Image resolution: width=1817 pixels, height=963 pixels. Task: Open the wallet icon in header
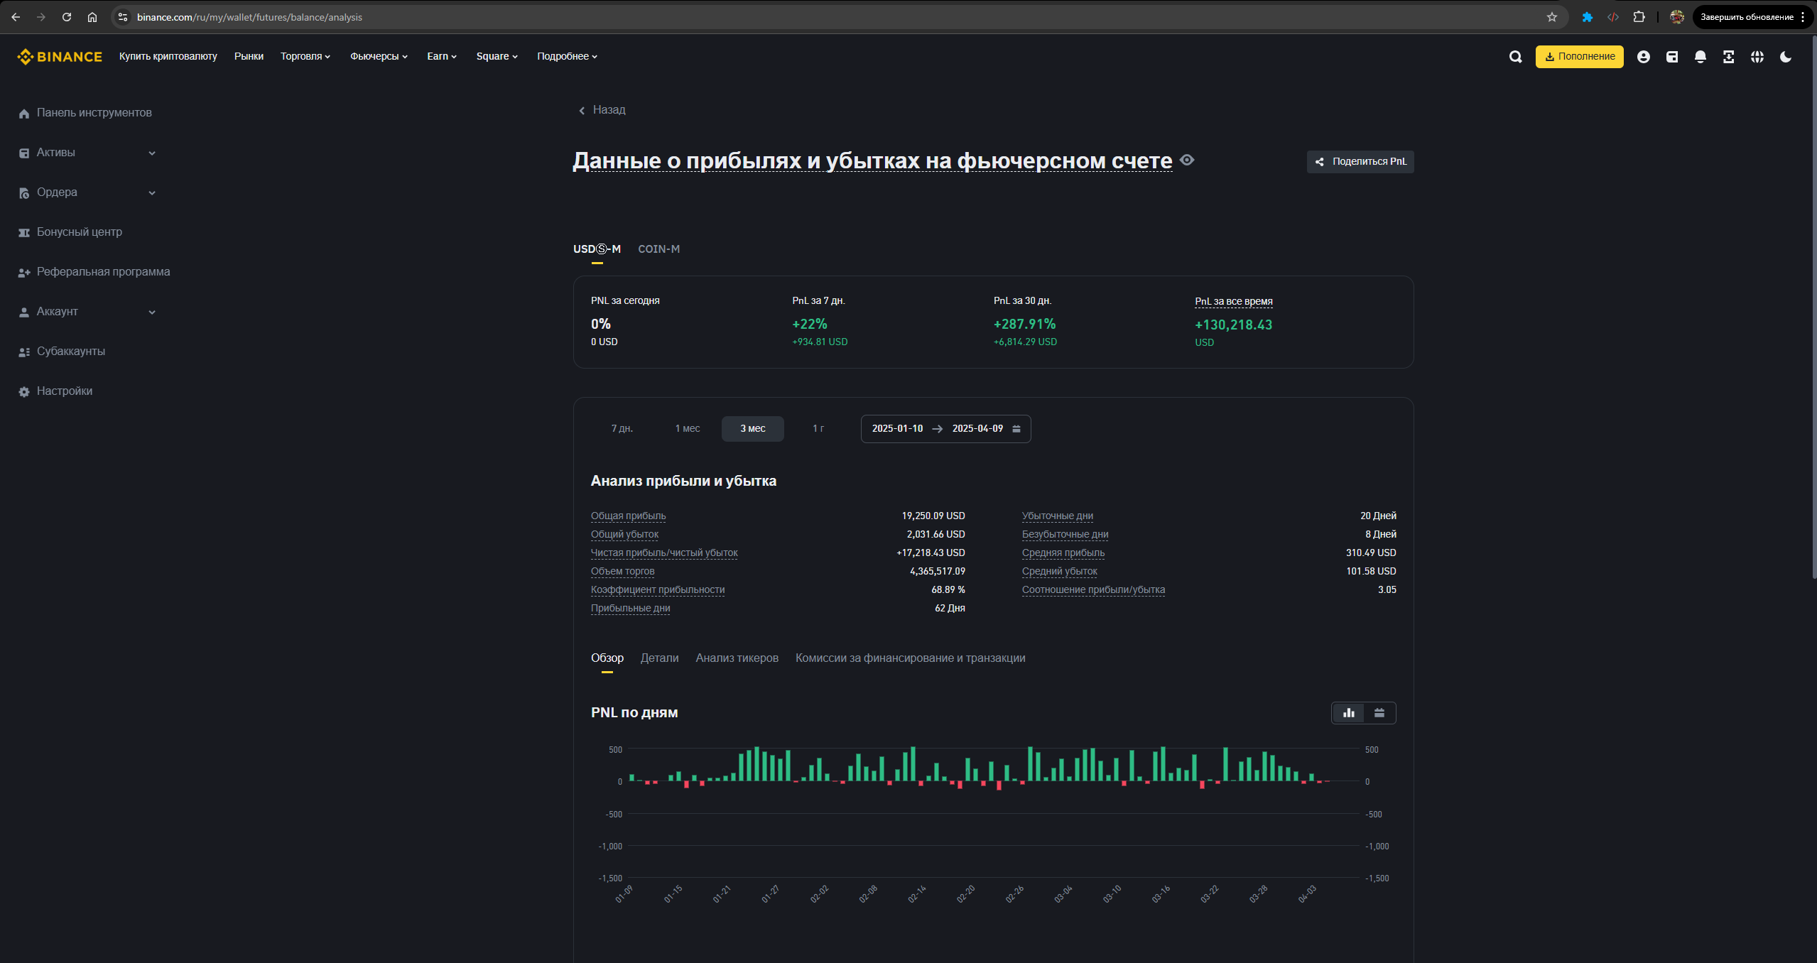[1671, 57]
